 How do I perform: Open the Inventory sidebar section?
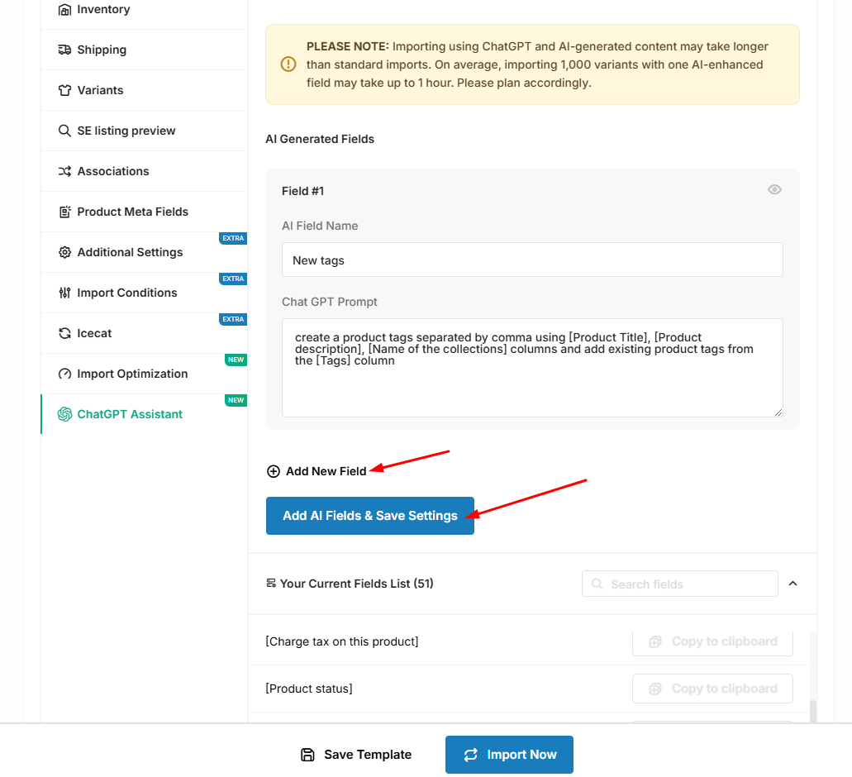[x=144, y=9]
